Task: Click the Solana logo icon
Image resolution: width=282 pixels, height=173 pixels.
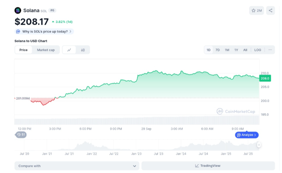Action: 18,11
